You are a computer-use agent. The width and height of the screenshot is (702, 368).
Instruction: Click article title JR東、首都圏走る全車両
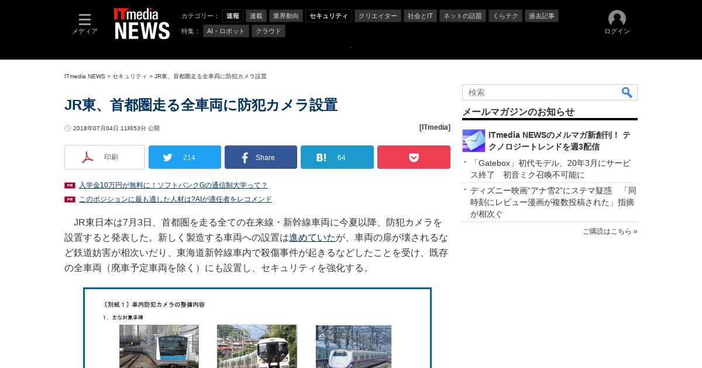point(201,105)
